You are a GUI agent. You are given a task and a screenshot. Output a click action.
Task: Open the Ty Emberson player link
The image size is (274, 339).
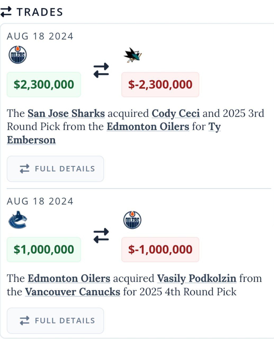click(31, 140)
